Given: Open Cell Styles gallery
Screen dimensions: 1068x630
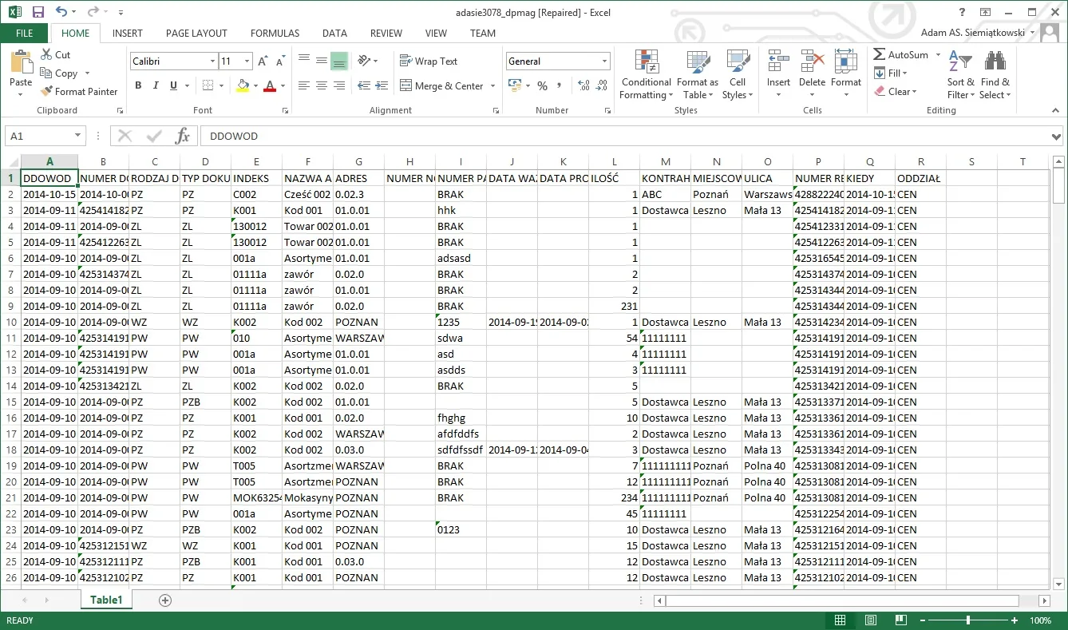Looking at the screenshot, I should pyautogui.click(x=738, y=74).
